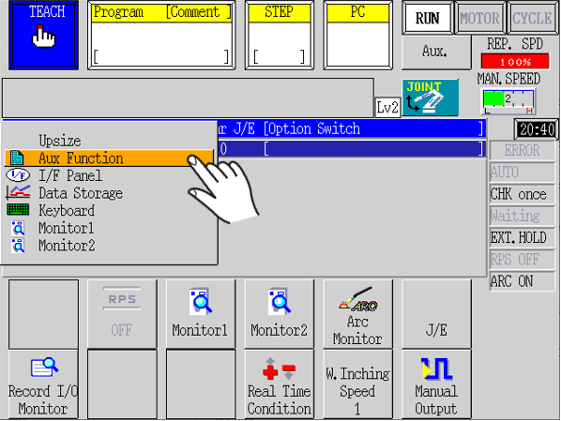The height and width of the screenshot is (421, 561).
Task: Toggle the MOTOR power switch
Action: pos(479,18)
